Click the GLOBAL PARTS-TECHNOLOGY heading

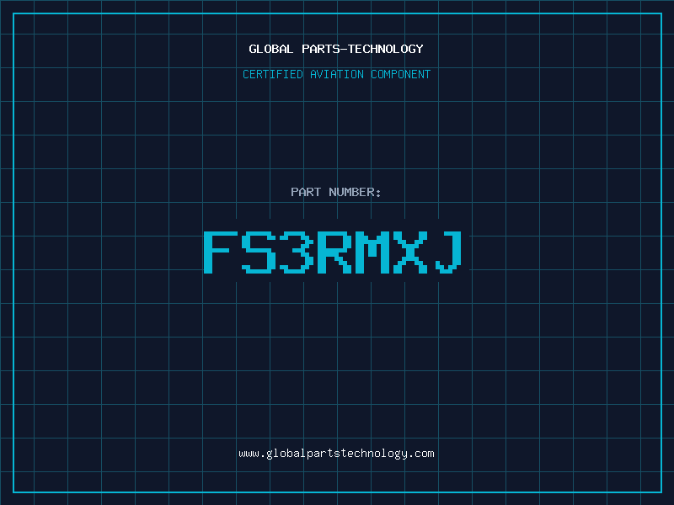336,49
